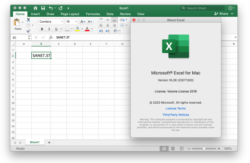The width and height of the screenshot is (250, 163).
Task: Align text to top
Action: (101, 20)
